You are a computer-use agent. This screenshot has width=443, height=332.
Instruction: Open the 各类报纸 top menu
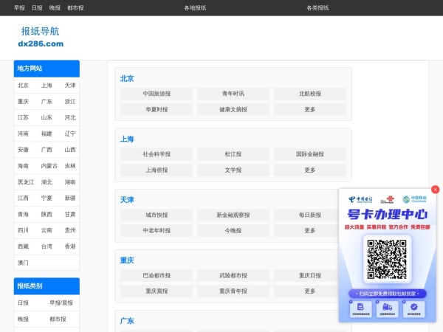pyautogui.click(x=317, y=8)
